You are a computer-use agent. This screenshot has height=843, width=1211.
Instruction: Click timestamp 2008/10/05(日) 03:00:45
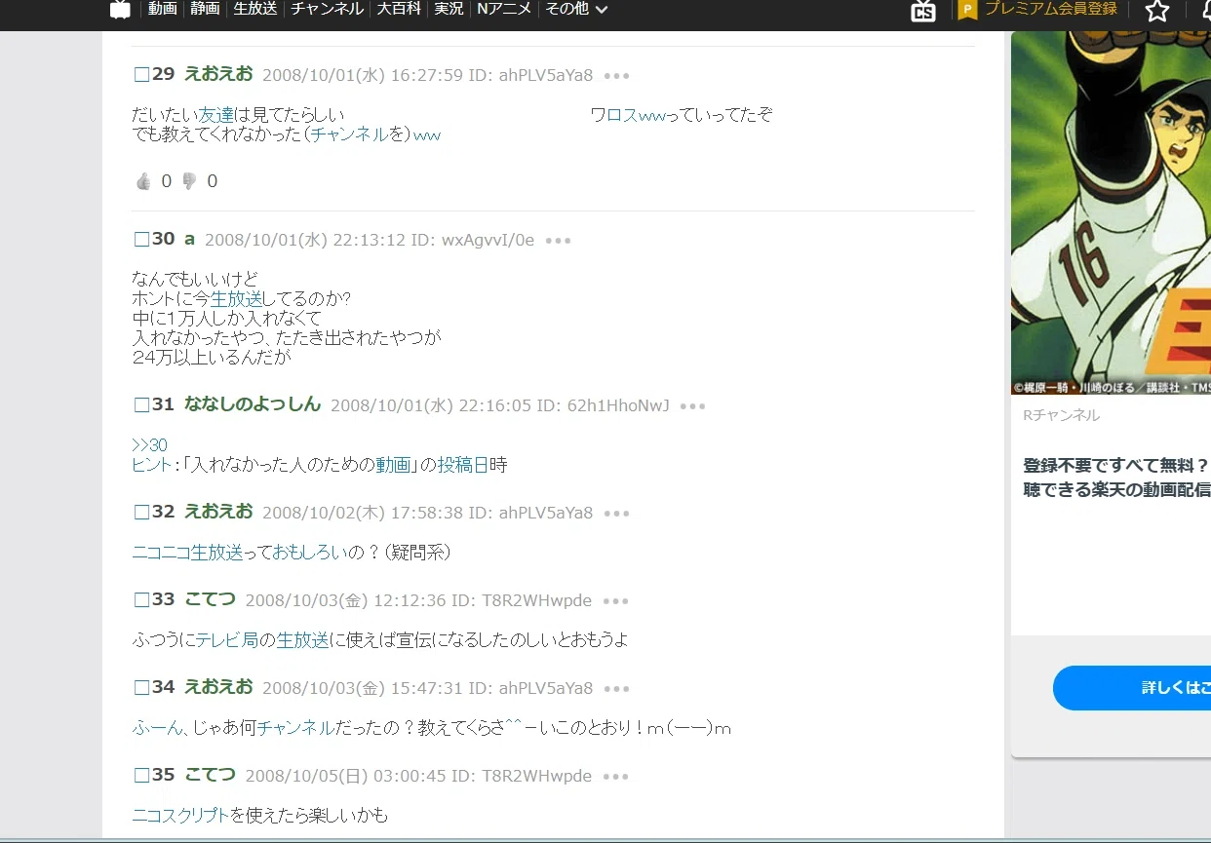[345, 777]
